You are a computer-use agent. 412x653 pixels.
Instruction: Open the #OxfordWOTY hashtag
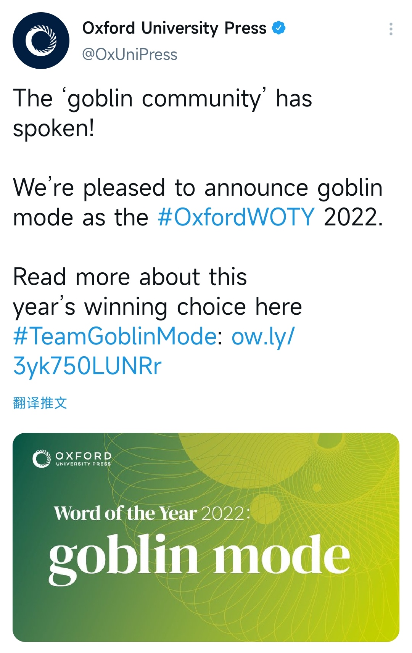tap(236, 217)
